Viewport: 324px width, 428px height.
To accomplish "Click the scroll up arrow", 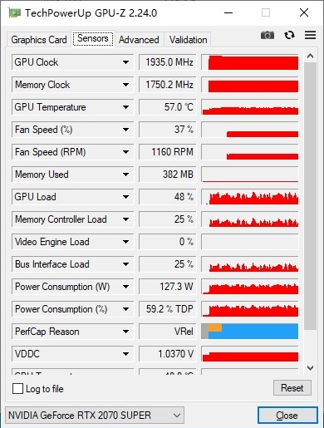I will (310, 56).
